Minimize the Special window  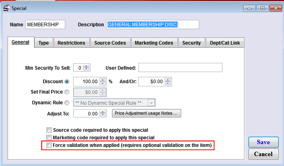coord(250,8)
